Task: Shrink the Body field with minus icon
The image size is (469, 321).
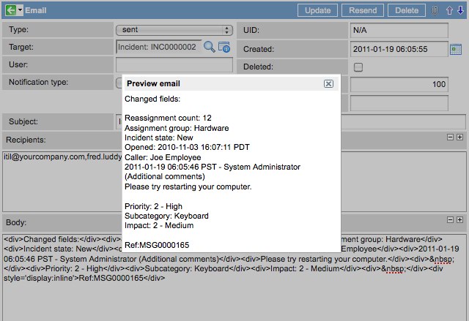Action: pyautogui.click(x=450, y=220)
